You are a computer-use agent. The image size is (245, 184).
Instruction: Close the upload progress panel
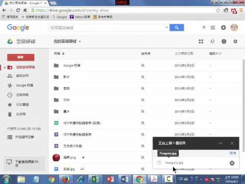(232, 143)
